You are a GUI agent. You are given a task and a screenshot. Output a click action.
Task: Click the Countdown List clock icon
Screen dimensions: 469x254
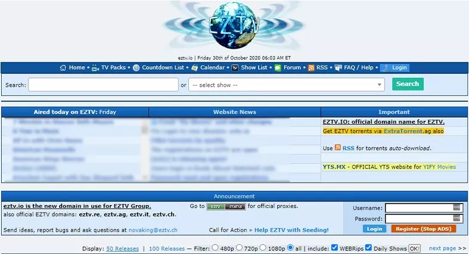pos(136,68)
